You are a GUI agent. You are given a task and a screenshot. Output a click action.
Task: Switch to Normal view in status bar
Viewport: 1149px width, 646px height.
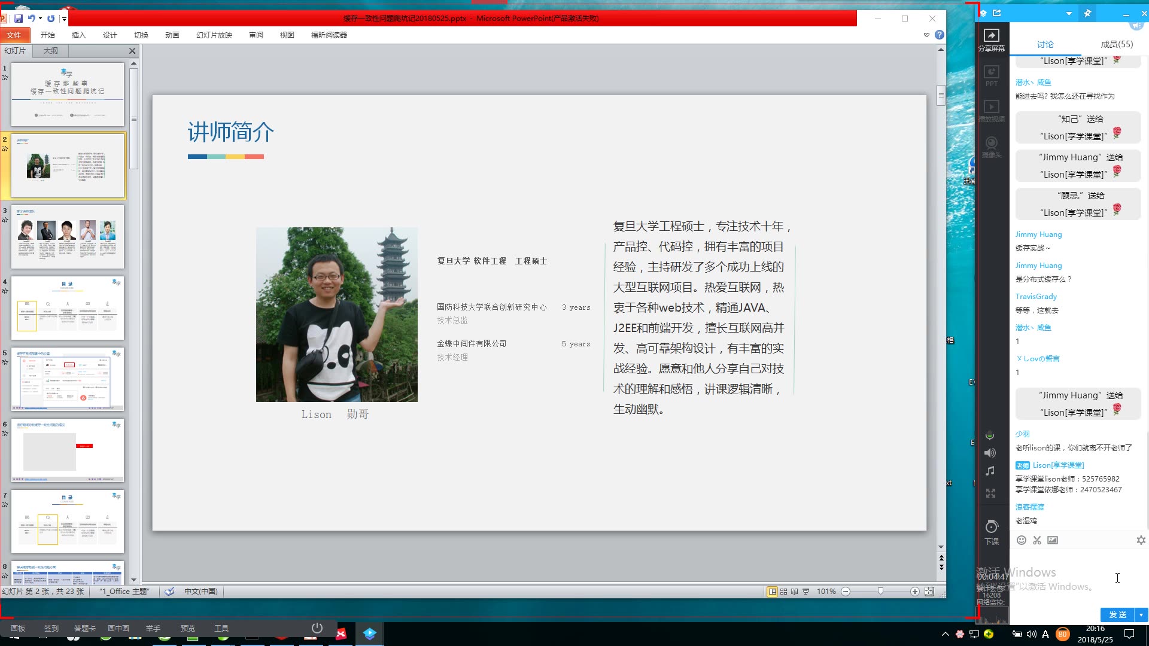[x=773, y=592]
